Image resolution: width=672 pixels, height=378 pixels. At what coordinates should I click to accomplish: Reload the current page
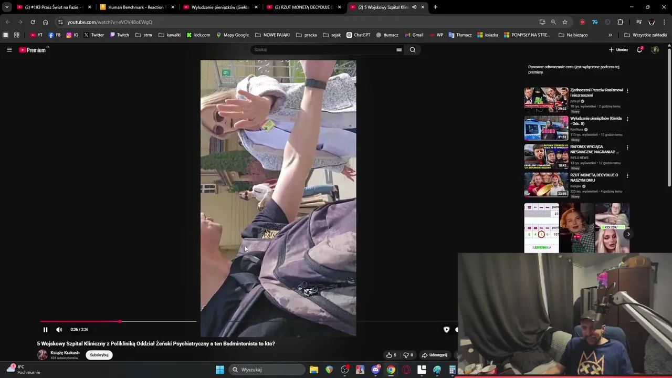point(33,22)
